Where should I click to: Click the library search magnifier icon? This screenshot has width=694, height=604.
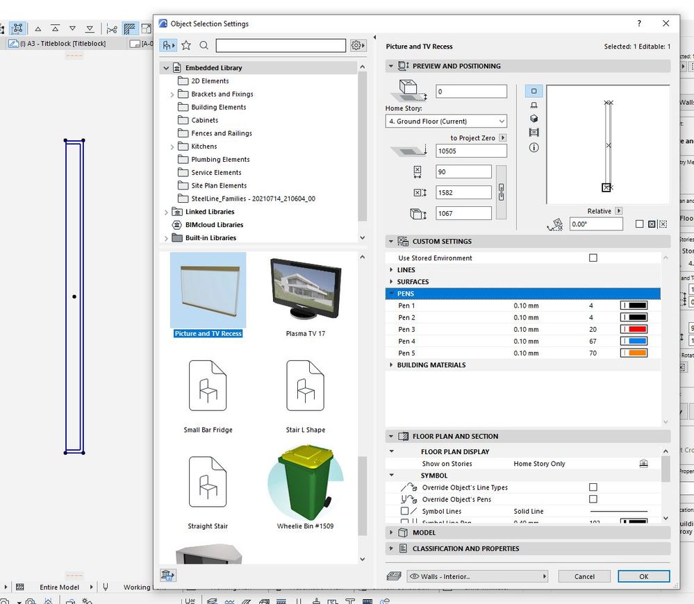(204, 45)
